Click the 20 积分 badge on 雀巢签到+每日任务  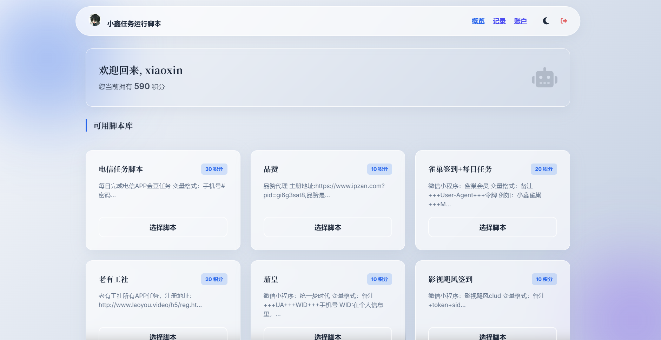click(544, 169)
